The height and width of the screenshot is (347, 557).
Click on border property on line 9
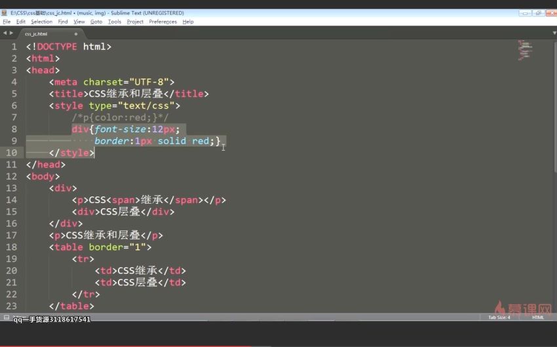111,141
